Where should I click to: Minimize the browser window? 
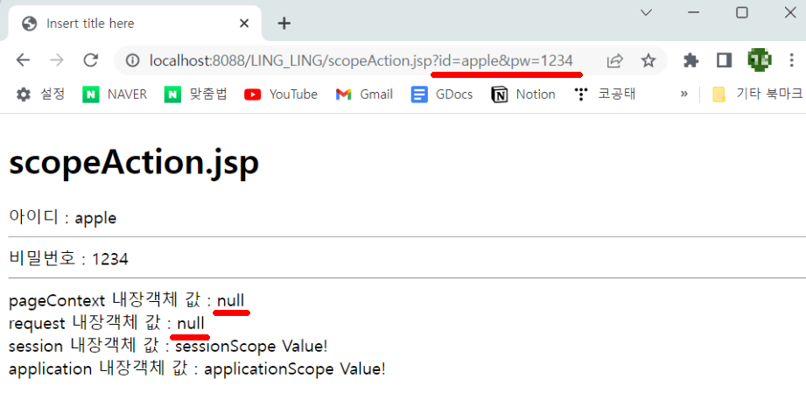pos(693,12)
